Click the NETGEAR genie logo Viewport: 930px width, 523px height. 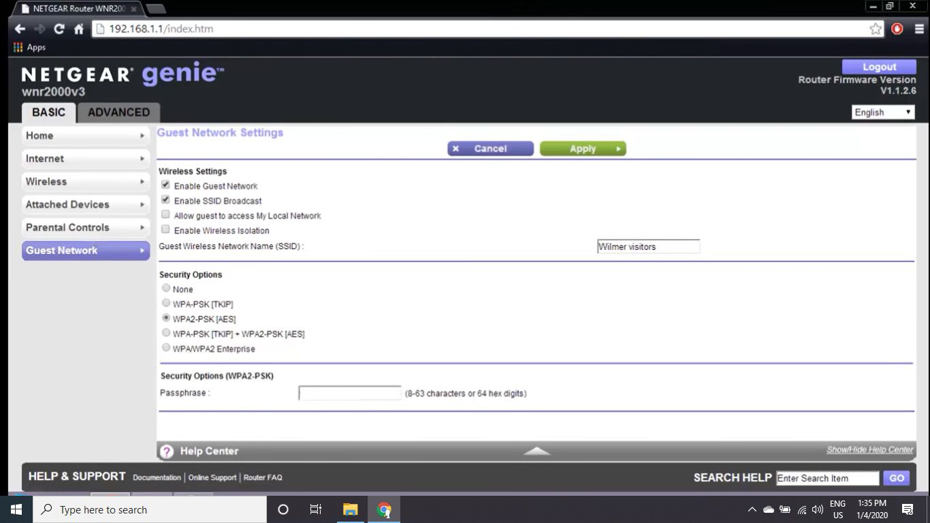pyautogui.click(x=123, y=74)
